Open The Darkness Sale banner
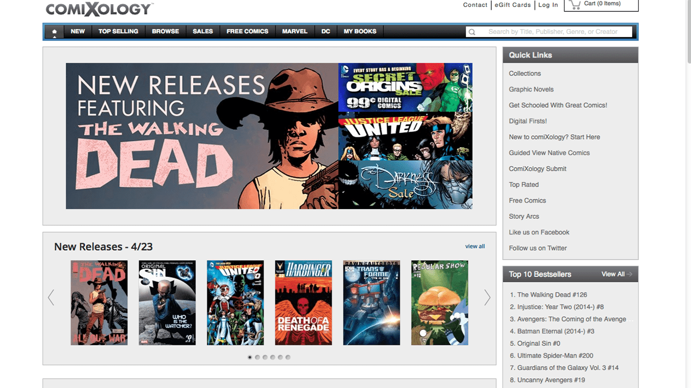This screenshot has width=691, height=388. point(405,185)
